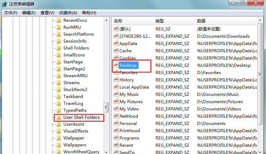
Task: Click the D:\Documents\Music data cell
Action: tap(218, 94)
